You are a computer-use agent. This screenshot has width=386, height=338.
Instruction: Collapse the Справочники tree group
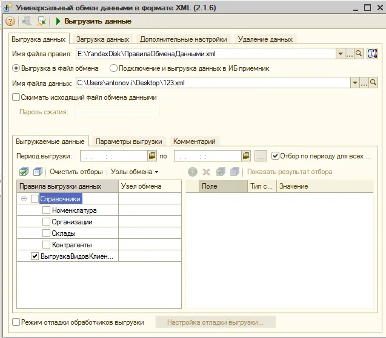coord(24,199)
